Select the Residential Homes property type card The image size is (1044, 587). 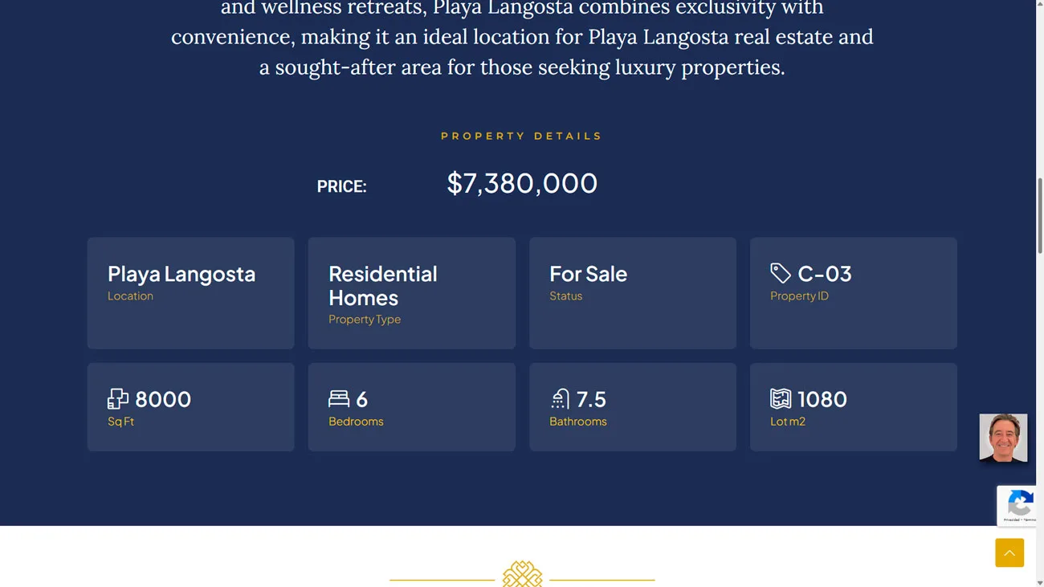coord(412,293)
